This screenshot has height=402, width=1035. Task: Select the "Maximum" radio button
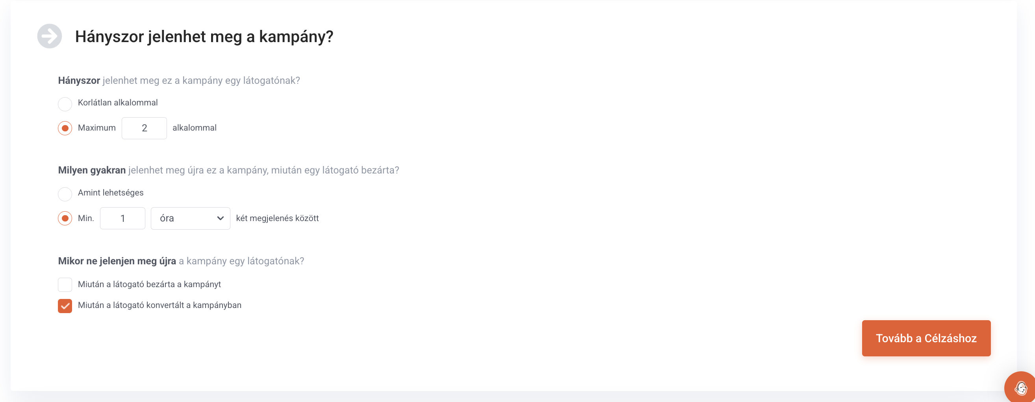click(65, 128)
